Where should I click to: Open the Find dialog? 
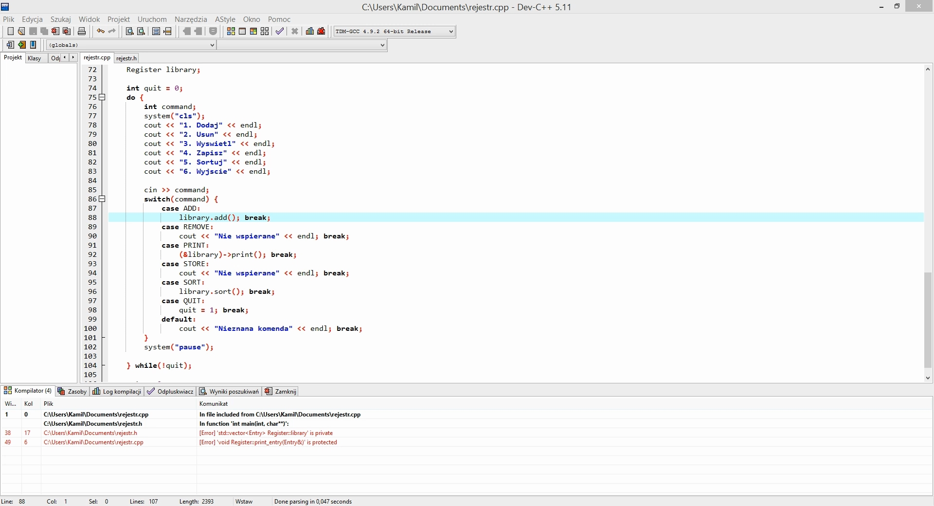coord(128,31)
